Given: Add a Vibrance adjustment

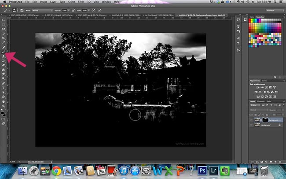Looking at the screenshot, I should pyautogui.click(x=274, y=87).
